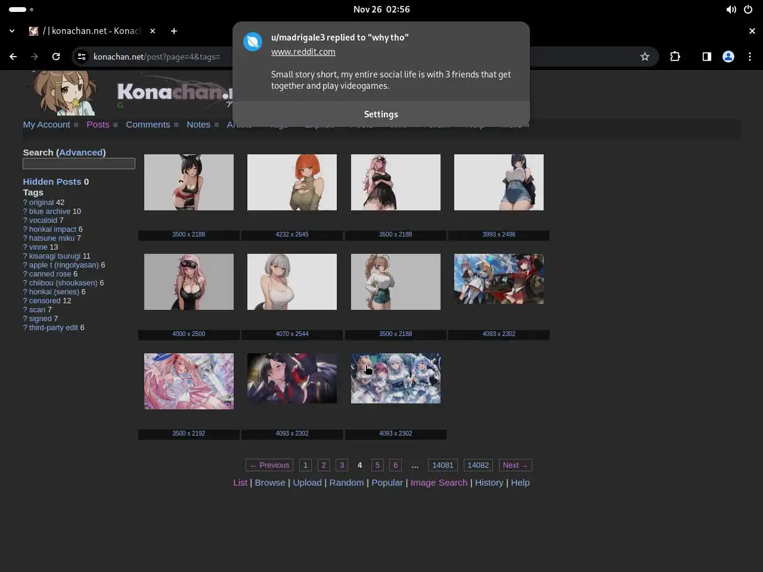Screen dimensions: 763x572
Task: Go to the Next results page
Action: tap(515, 465)
